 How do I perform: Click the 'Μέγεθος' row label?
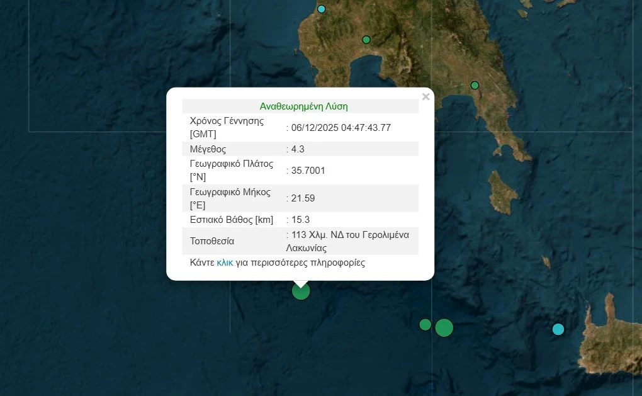click(208, 149)
